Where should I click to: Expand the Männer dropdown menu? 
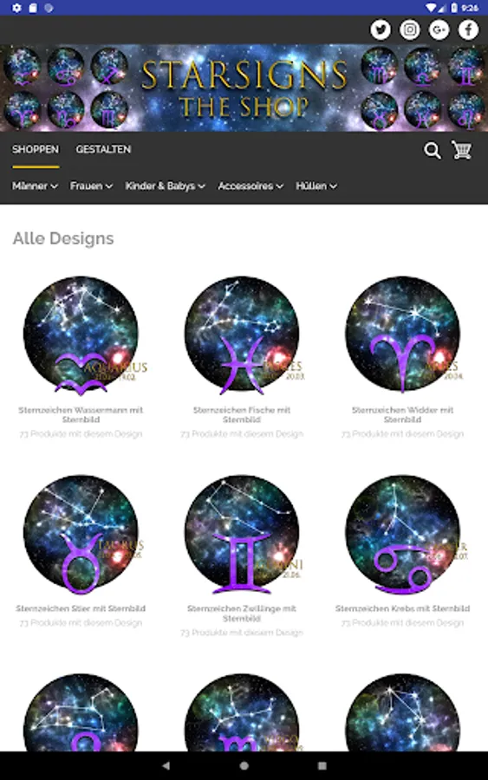[35, 186]
